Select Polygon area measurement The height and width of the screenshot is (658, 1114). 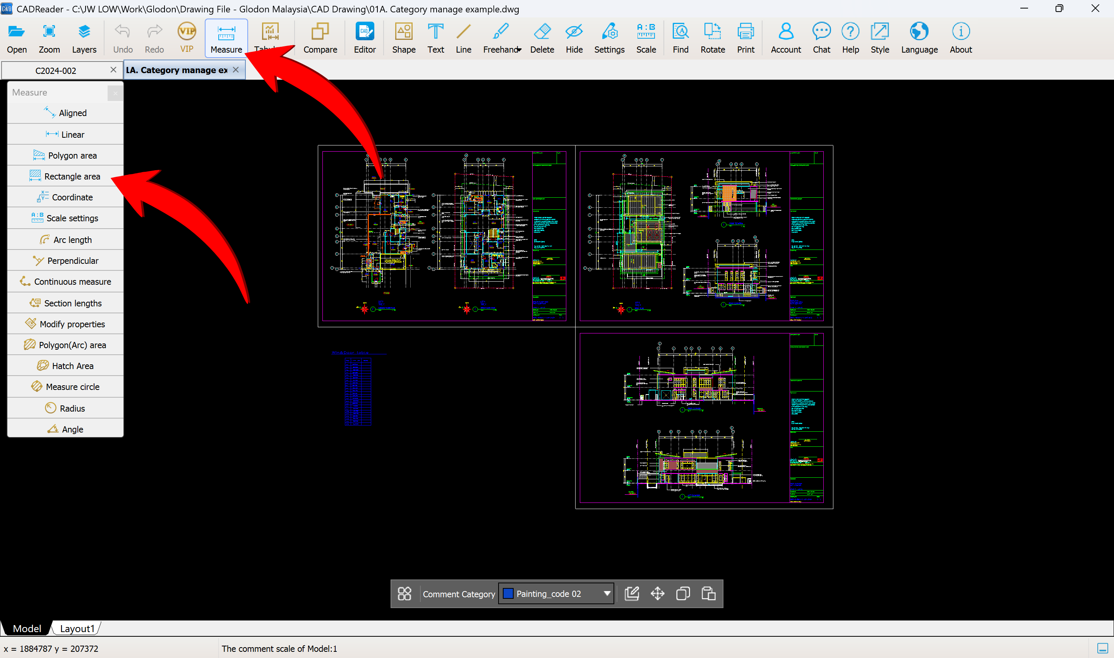[65, 155]
